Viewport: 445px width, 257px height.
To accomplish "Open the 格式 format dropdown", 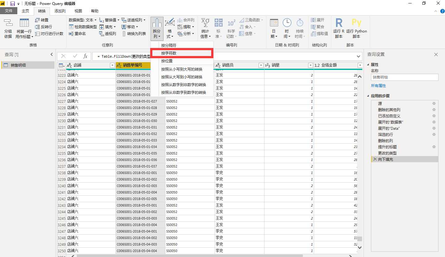I will tap(170, 28).
